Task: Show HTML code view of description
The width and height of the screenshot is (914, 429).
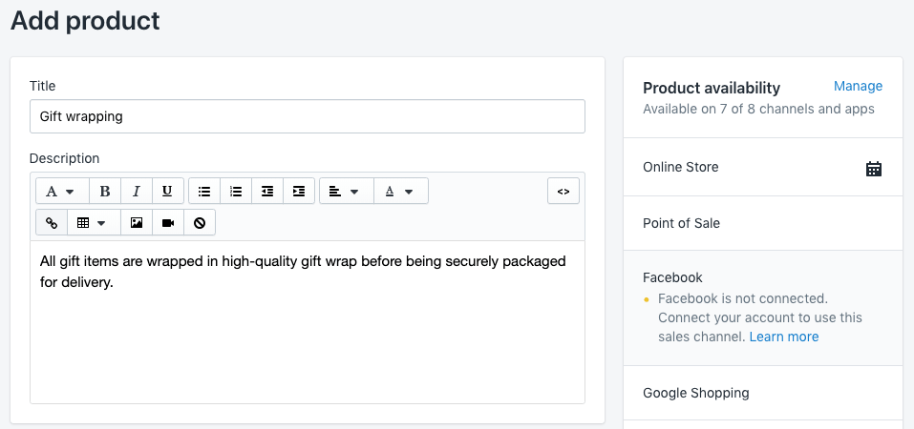Action: point(563,192)
